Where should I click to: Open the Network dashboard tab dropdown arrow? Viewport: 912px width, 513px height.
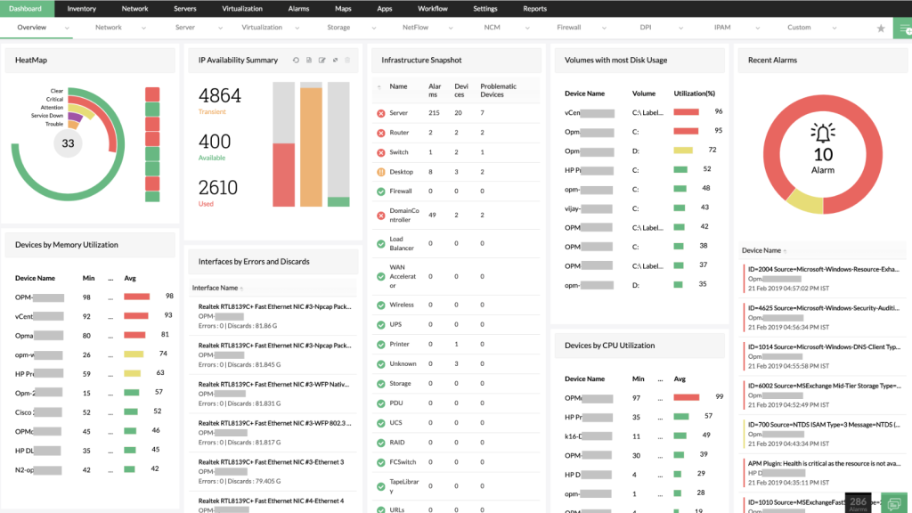[x=143, y=28]
